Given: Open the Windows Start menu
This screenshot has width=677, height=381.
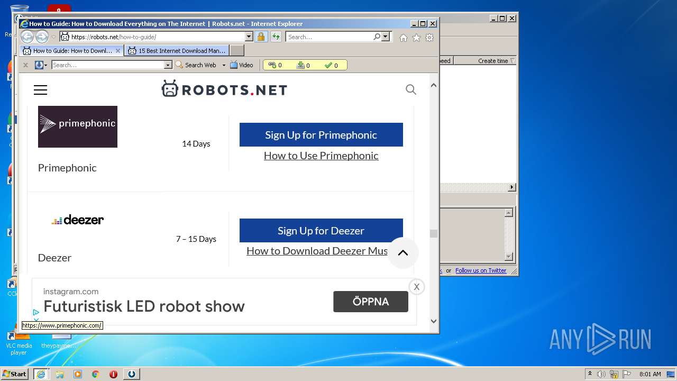Looking at the screenshot, I should tap(15, 374).
